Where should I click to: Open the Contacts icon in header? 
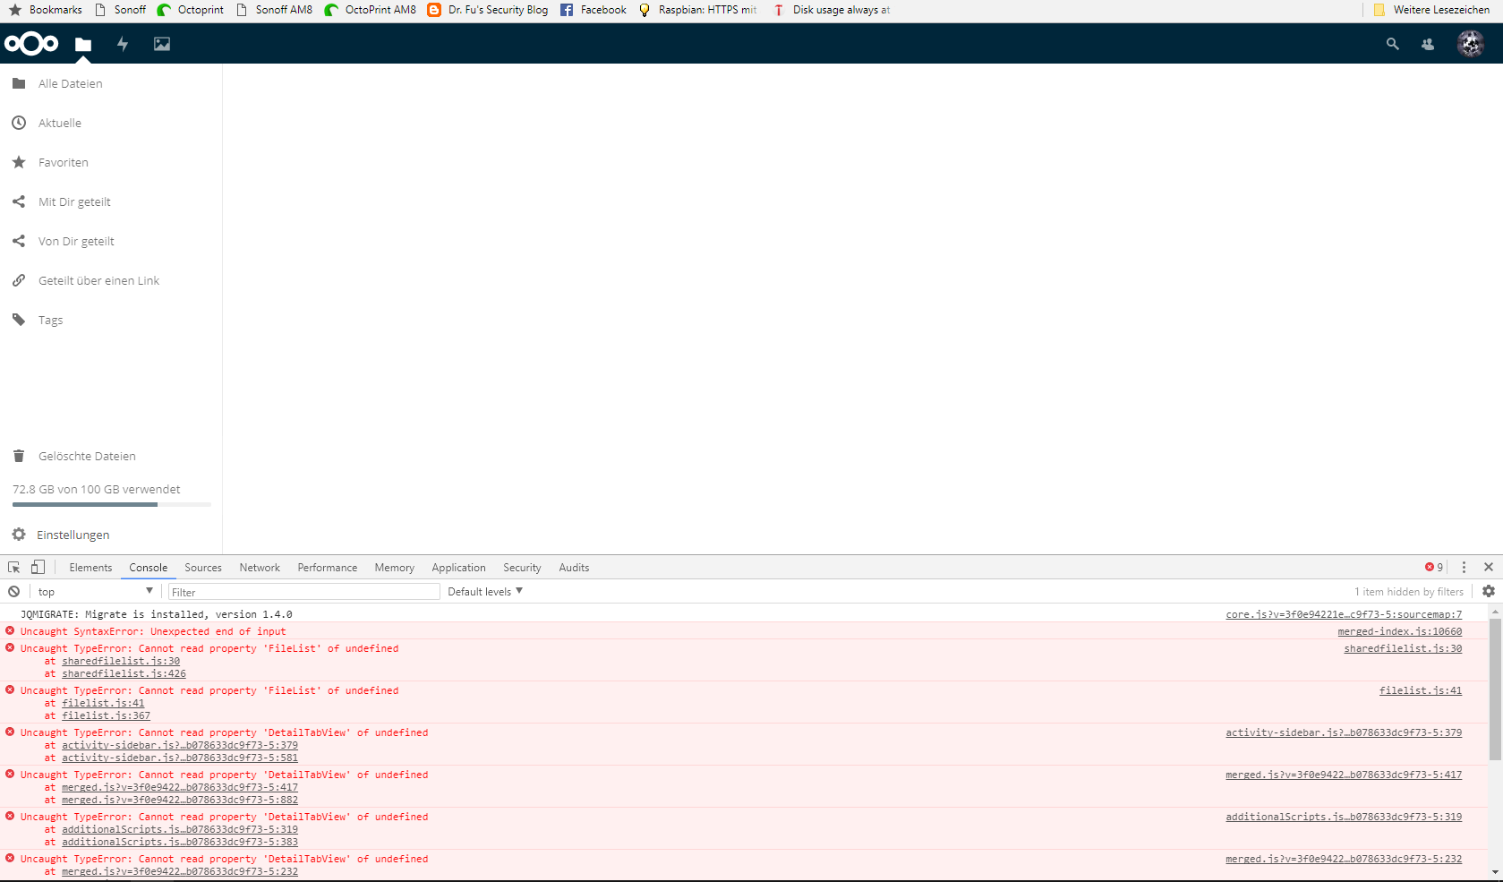[x=1428, y=44]
